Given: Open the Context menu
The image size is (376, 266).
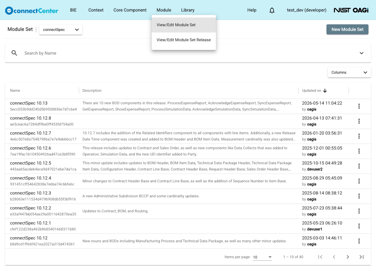Looking at the screenshot, I should pyautogui.click(x=96, y=10).
